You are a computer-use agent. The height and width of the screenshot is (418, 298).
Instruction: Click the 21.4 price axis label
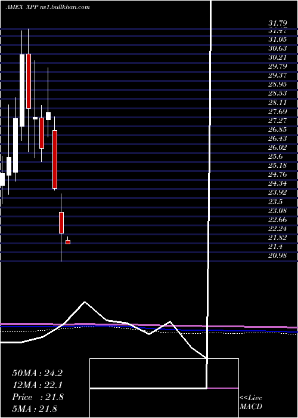point(276,247)
